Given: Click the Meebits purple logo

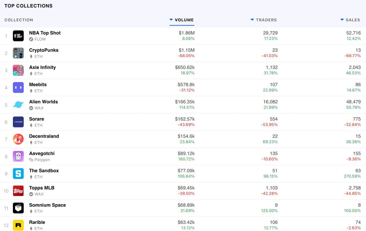Looking at the screenshot, I should point(18,87).
